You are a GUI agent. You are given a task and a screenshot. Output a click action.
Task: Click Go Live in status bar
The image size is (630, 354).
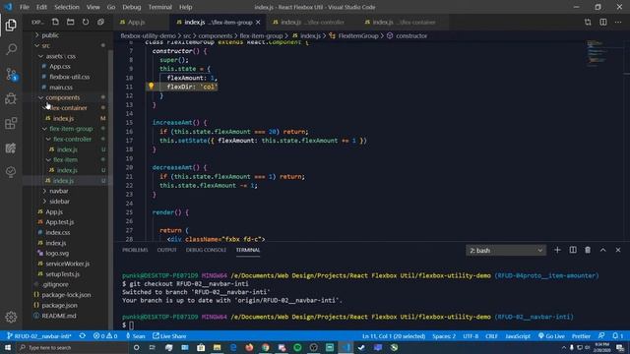pyautogui.click(x=551, y=336)
